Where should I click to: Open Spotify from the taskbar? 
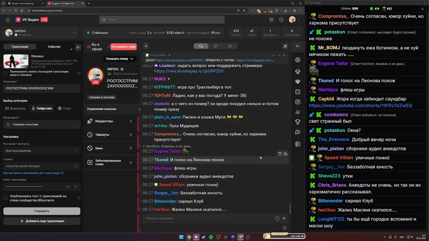click(x=211, y=237)
